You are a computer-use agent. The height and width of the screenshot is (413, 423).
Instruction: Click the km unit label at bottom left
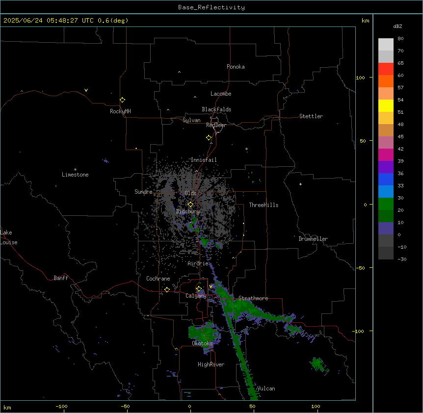pyautogui.click(x=7, y=408)
